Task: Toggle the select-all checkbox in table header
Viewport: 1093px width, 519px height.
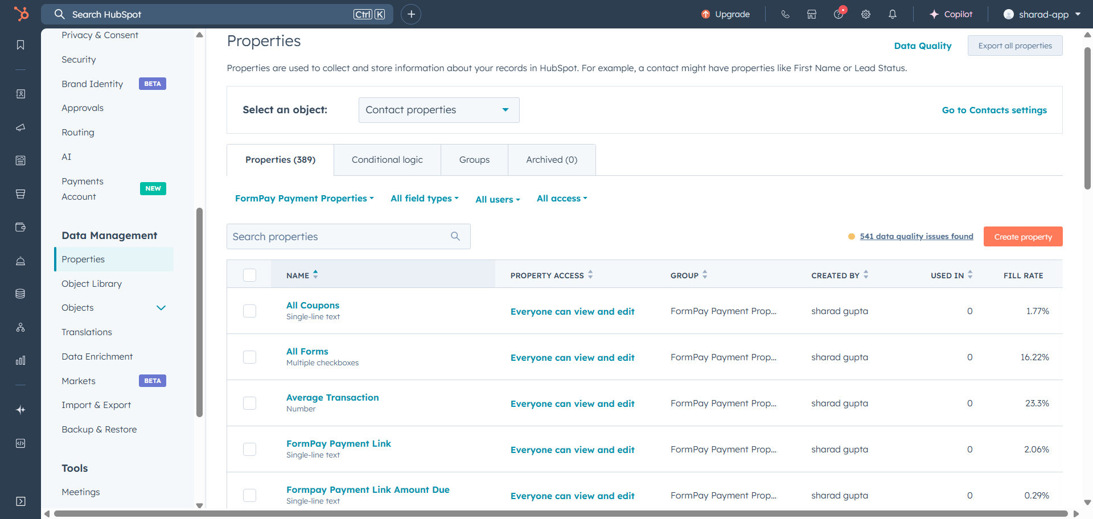Action: click(x=249, y=275)
